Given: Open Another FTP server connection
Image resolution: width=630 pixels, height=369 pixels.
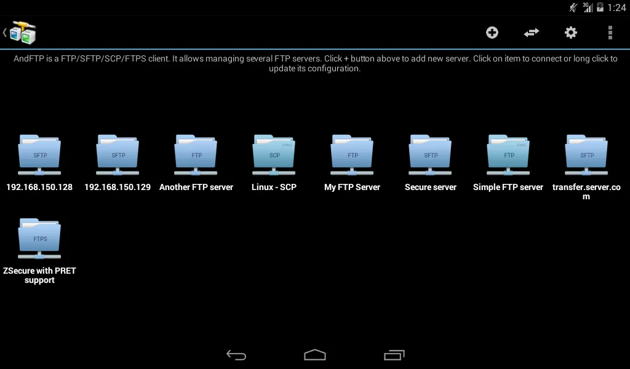Looking at the screenshot, I should [196, 154].
